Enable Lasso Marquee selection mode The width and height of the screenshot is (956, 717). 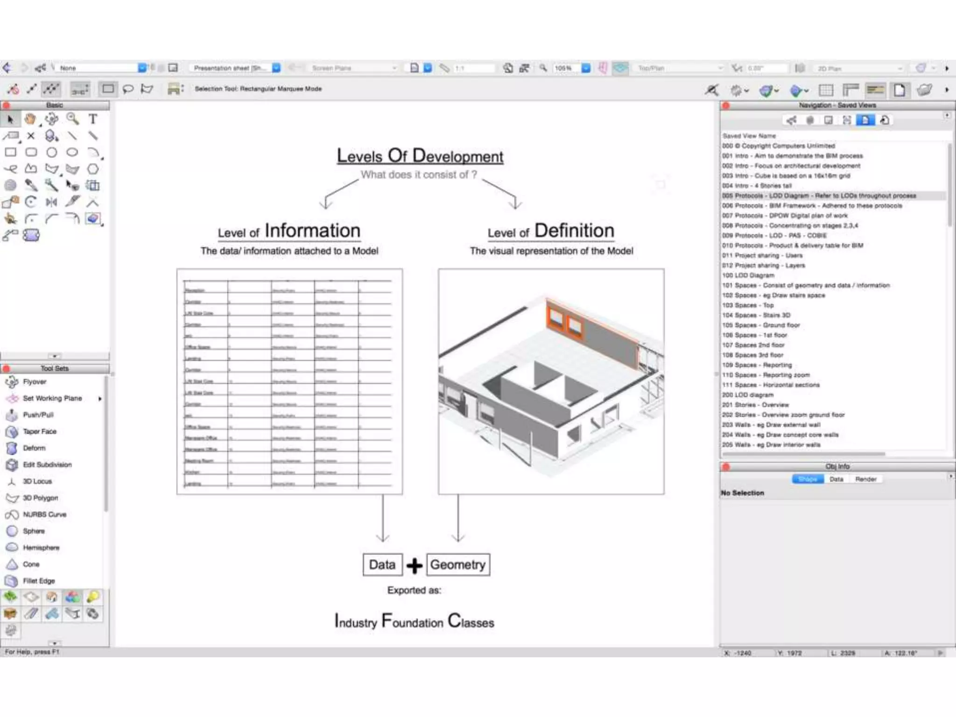(x=128, y=89)
